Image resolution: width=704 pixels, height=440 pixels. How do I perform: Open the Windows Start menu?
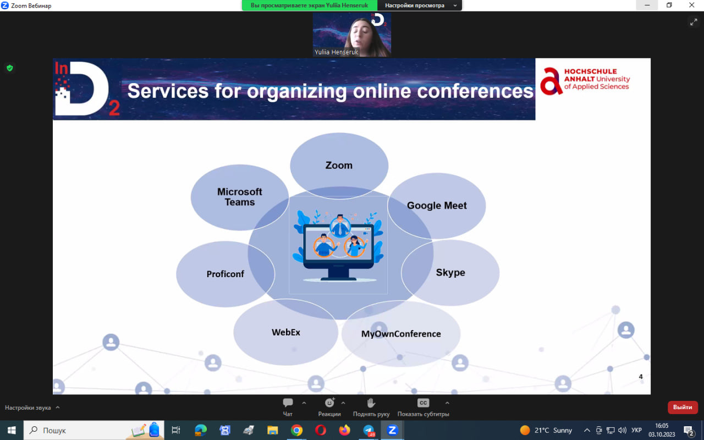click(12, 430)
